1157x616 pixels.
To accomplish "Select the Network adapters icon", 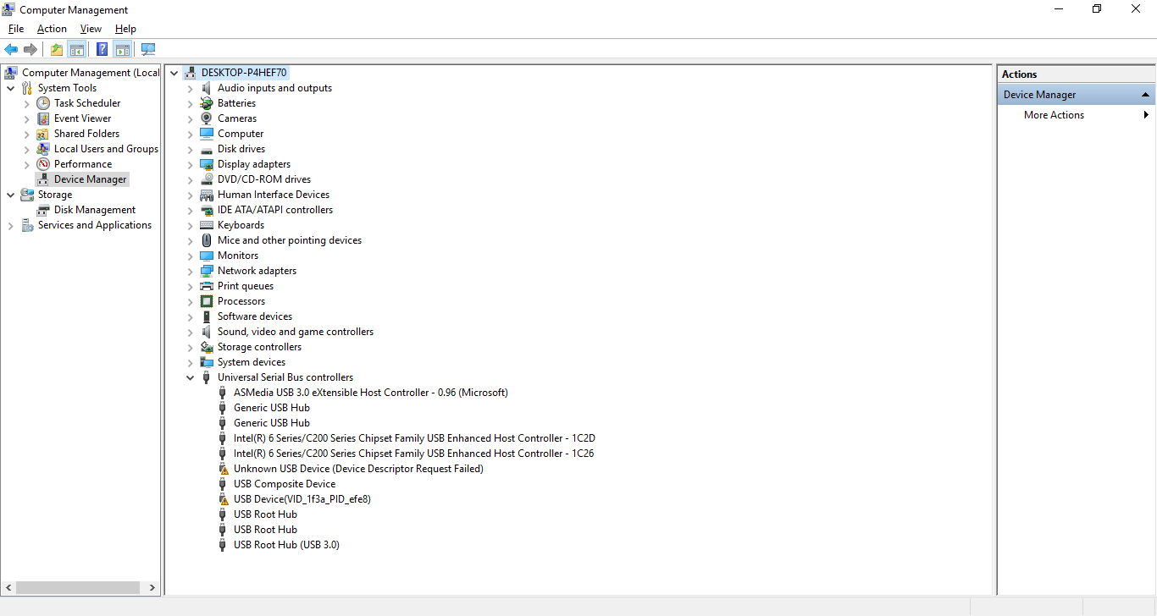I will [x=207, y=271].
